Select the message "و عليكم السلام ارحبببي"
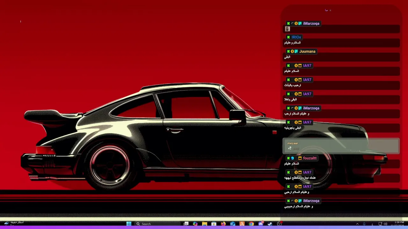 pos(299,206)
